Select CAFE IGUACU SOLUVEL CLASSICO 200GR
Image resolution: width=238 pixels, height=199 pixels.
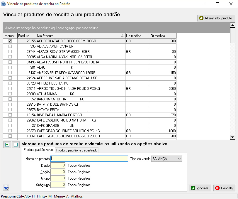tap(68, 136)
